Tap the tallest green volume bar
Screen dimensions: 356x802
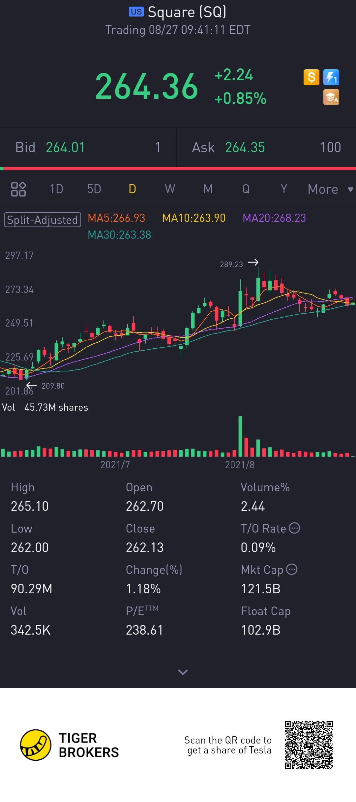pyautogui.click(x=240, y=436)
